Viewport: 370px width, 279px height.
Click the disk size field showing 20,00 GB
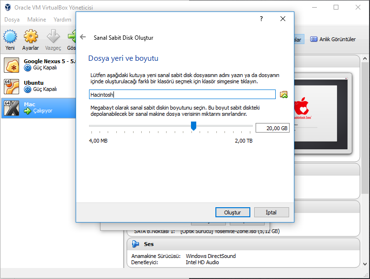tap(272, 128)
